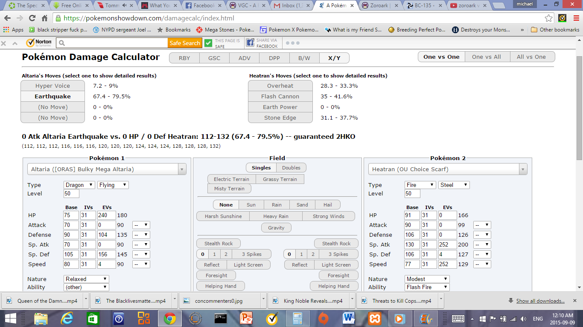
Task: Click the page vertical scrollbar
Action: pos(579,170)
